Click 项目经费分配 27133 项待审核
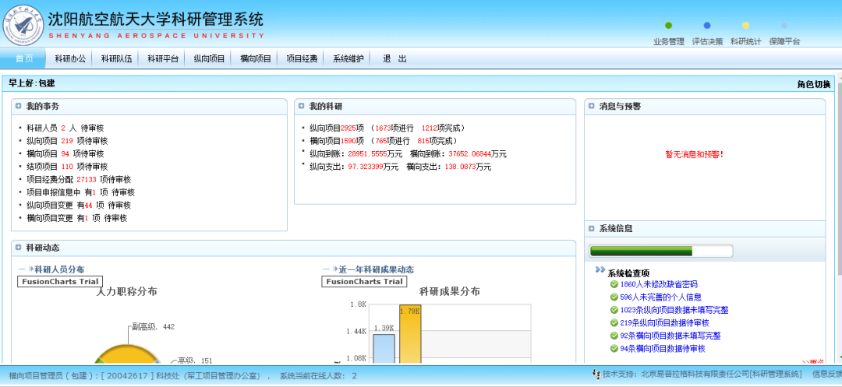 [79, 180]
